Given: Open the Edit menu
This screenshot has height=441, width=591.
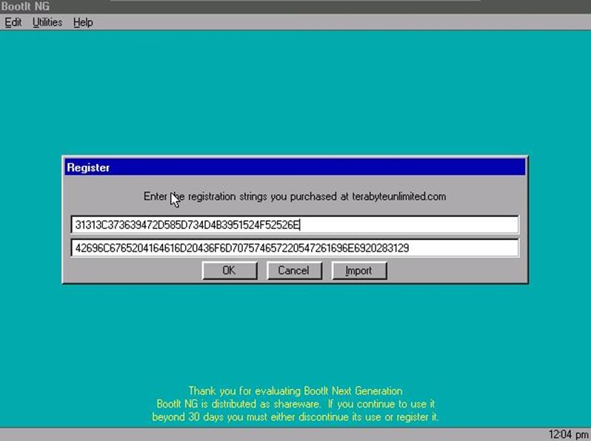Looking at the screenshot, I should click(x=13, y=23).
